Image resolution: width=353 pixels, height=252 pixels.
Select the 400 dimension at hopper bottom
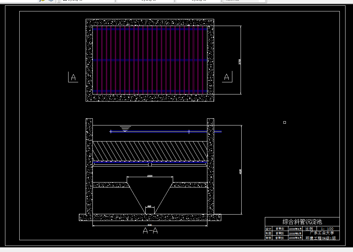[x=149, y=206]
